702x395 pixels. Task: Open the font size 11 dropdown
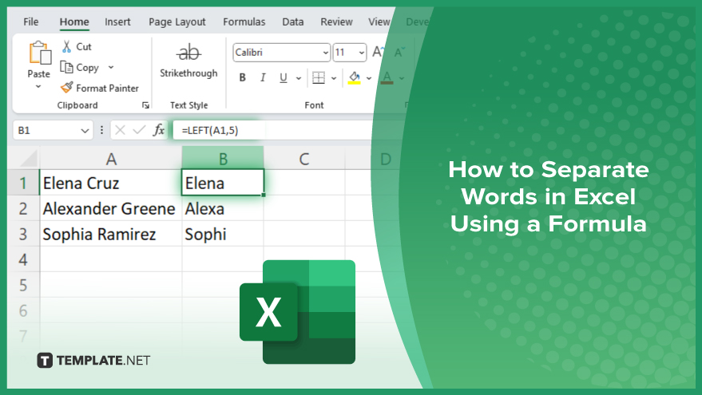point(361,53)
